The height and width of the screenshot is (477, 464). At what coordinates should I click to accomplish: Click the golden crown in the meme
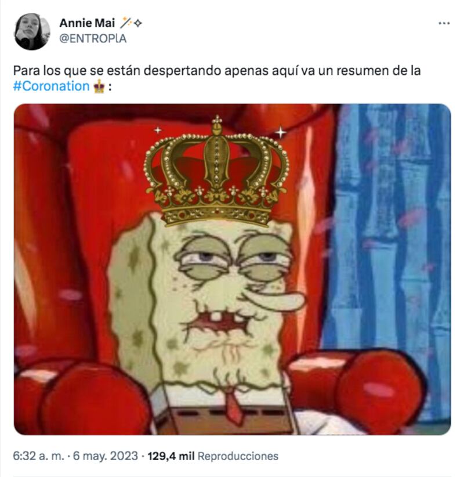tap(216, 174)
